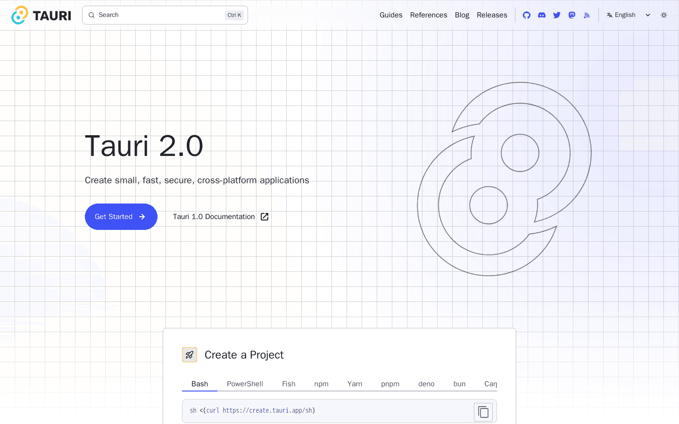This screenshot has width=679, height=424.
Task: Open the Discord server icon link
Action: tap(542, 15)
